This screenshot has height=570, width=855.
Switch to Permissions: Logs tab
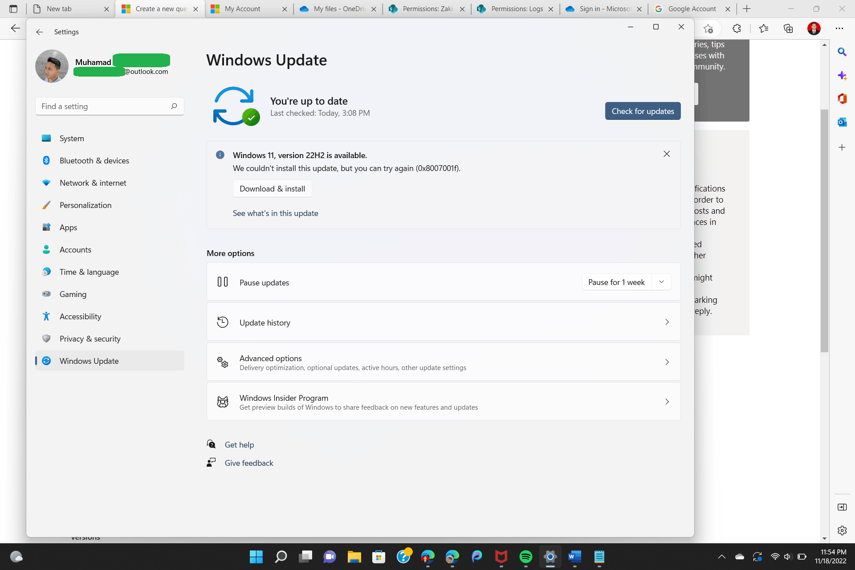pyautogui.click(x=516, y=8)
